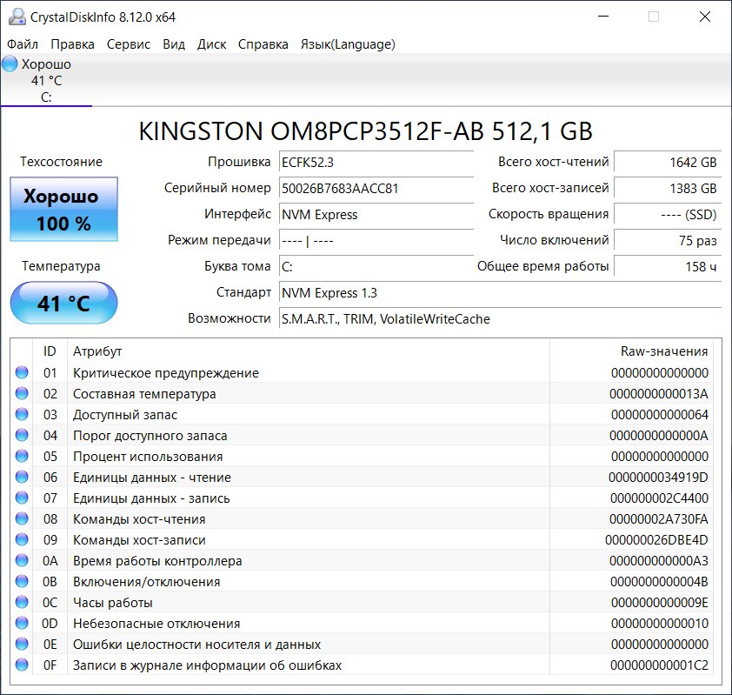Image resolution: width=732 pixels, height=695 pixels.
Task: Click raw value 000000034919D
Action: tap(658, 478)
